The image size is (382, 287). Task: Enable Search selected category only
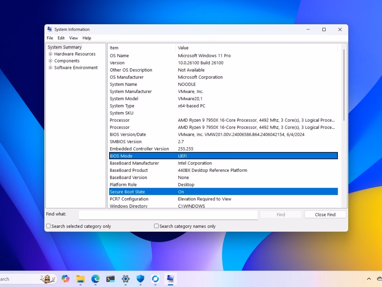pos(48,226)
